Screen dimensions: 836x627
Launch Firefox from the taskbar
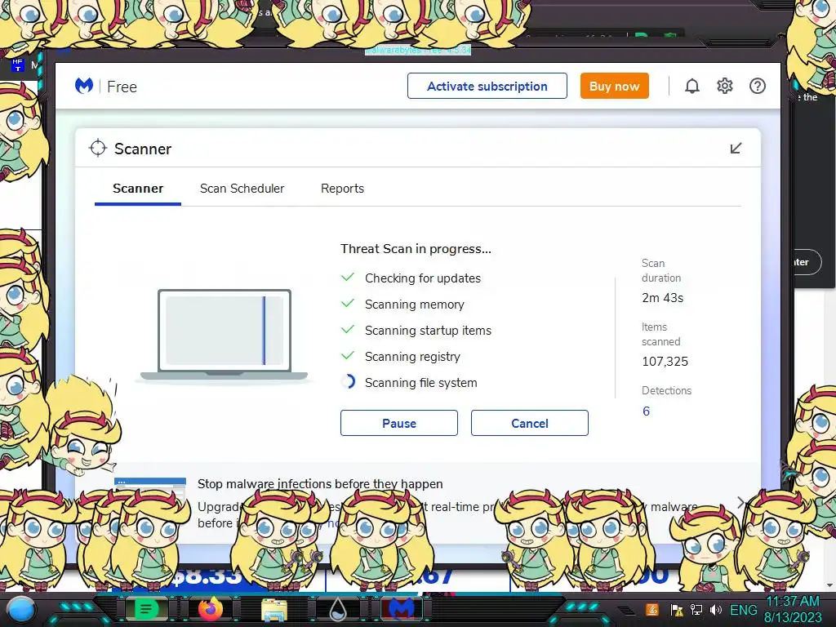pyautogui.click(x=211, y=609)
